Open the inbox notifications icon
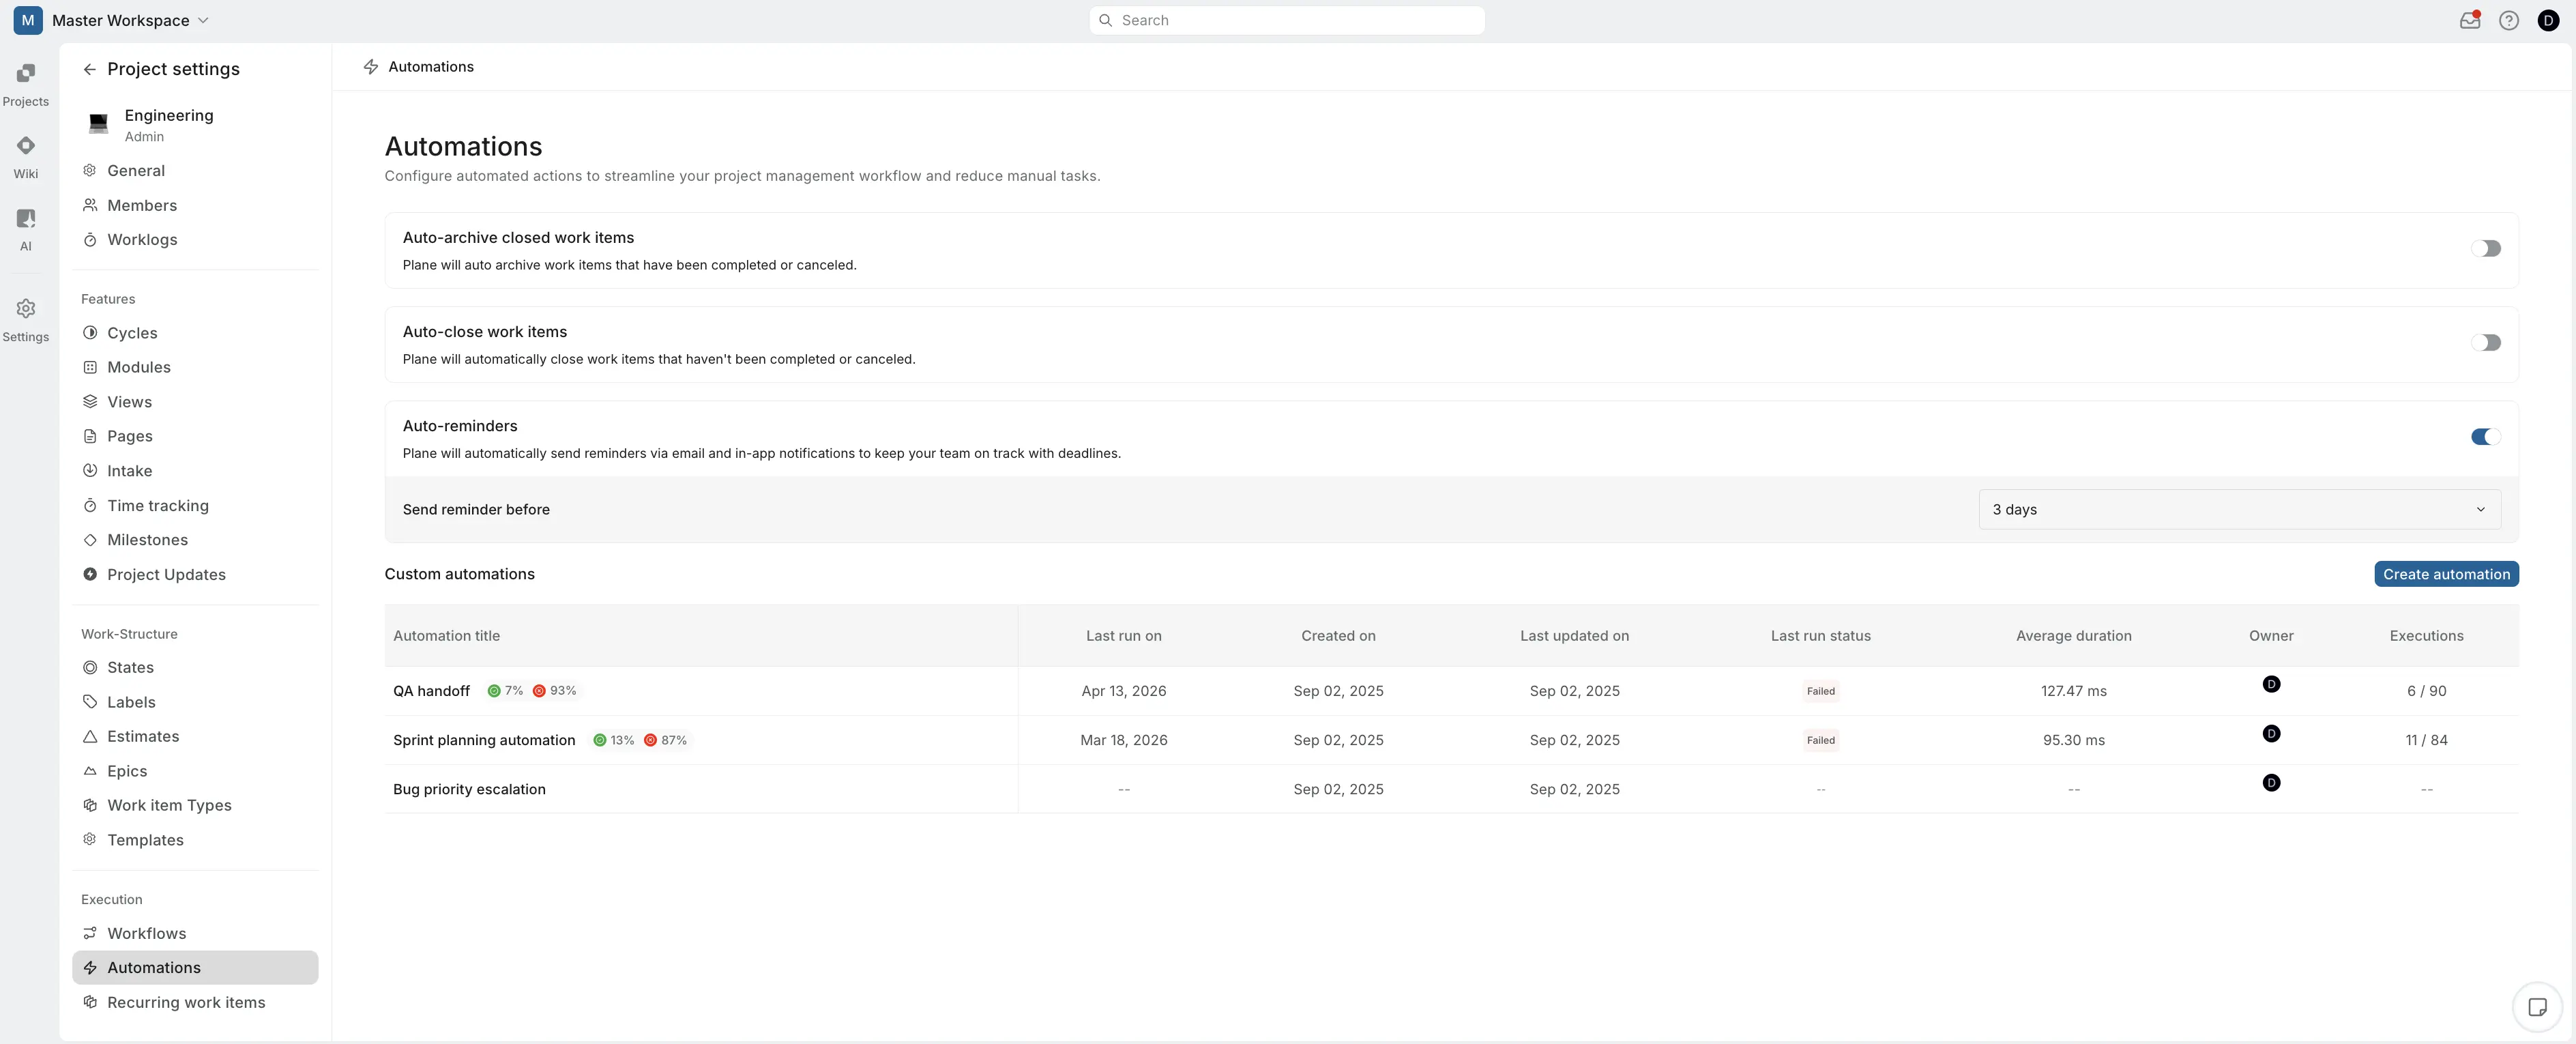The width and height of the screenshot is (2576, 1044). (2469, 20)
